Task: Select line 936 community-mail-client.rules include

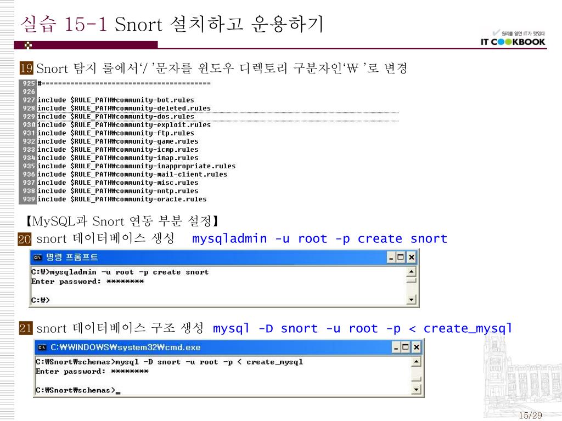Action: [132, 174]
